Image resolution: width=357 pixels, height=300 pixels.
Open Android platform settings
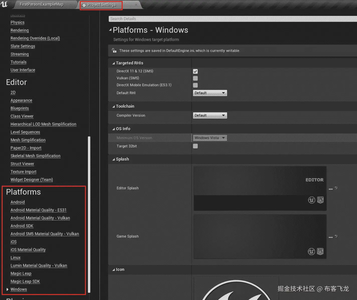[18, 202]
